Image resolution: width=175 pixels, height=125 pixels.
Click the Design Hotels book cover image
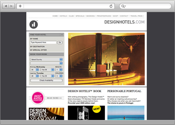86,113
